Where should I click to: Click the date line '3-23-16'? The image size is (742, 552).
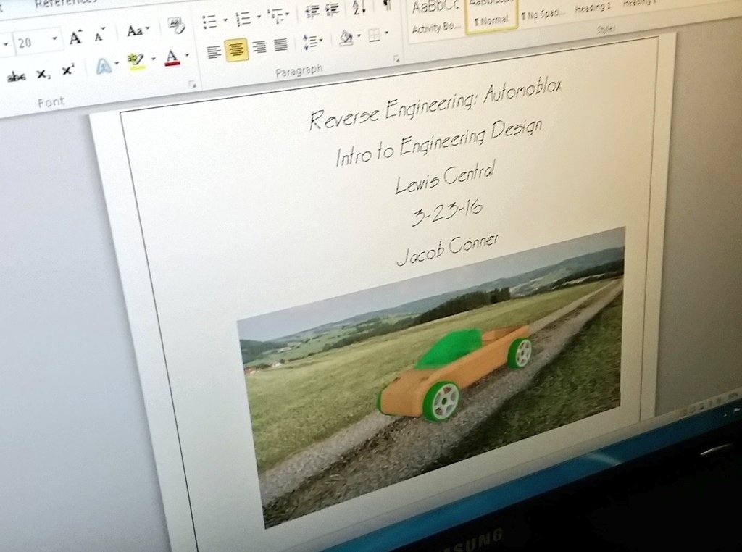(x=446, y=212)
